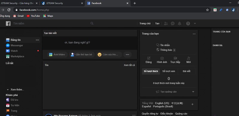
Task: Switch language to Português (Brasil)
Action: [x=163, y=106]
